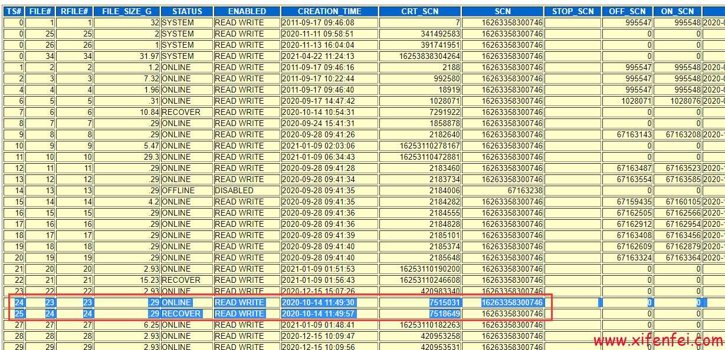Click file size value 29.3
This screenshot has height=350, width=725.
click(151, 157)
